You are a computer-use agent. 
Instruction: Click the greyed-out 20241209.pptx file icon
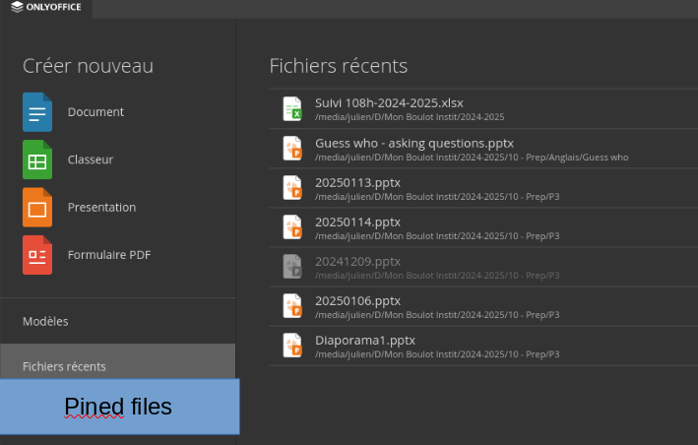point(292,267)
